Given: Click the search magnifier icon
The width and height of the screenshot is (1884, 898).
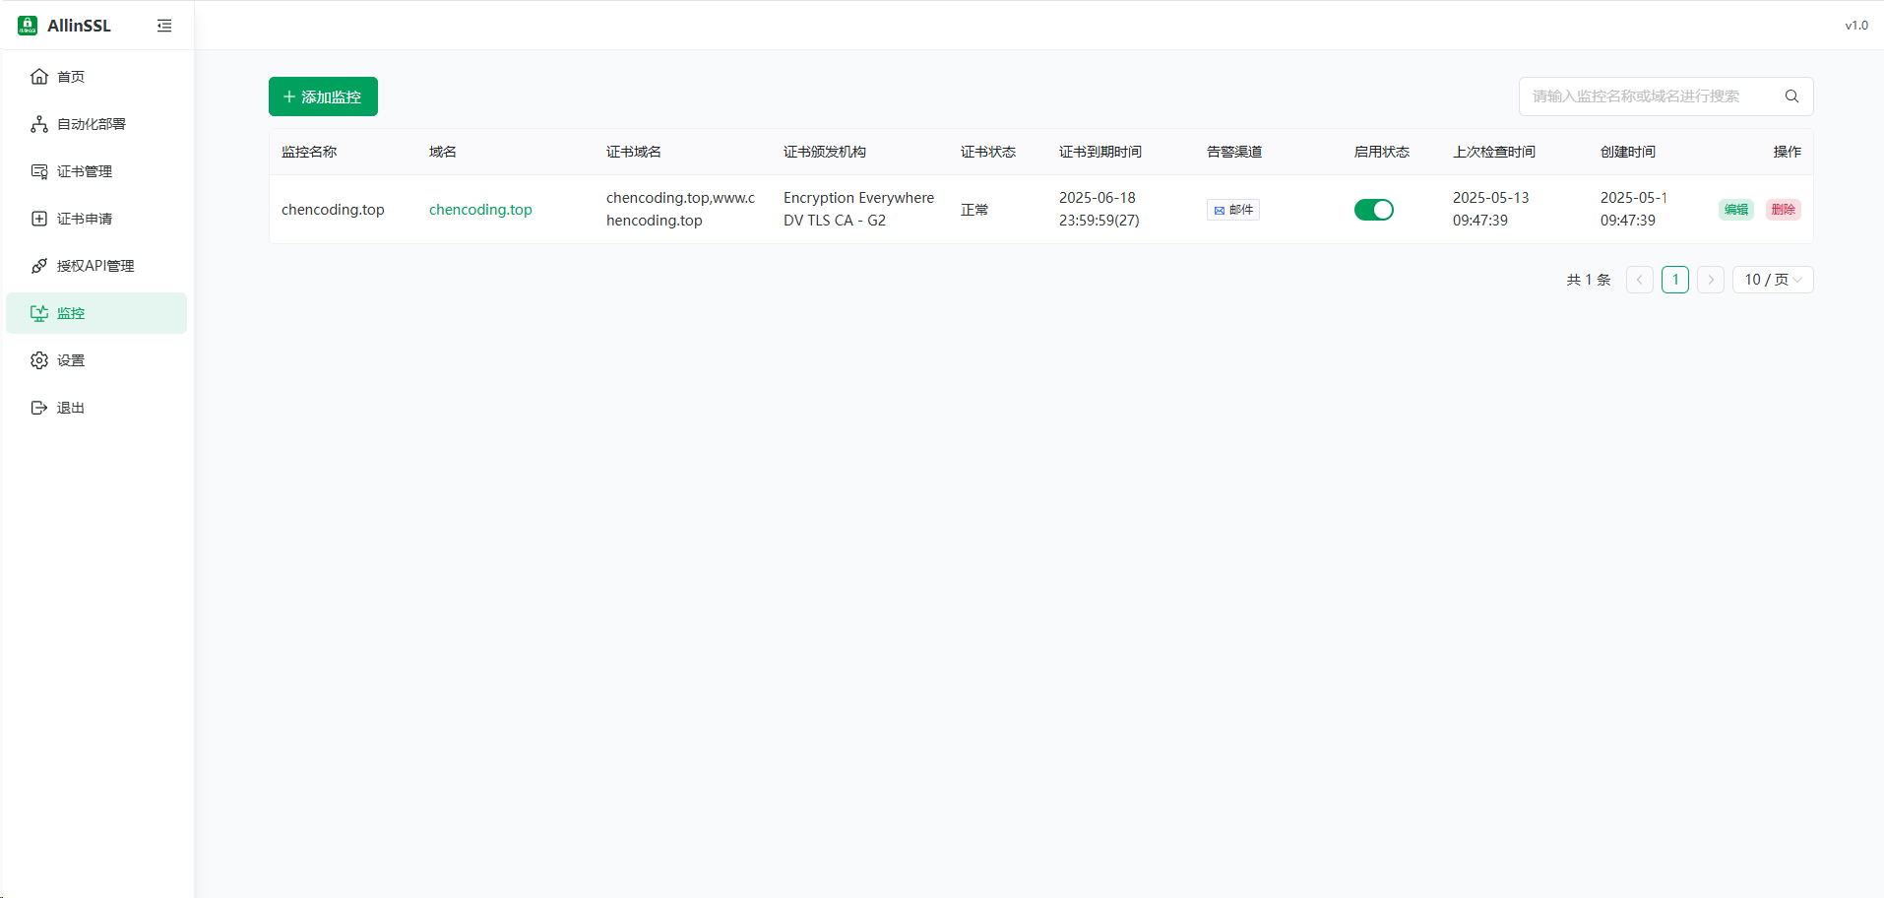Looking at the screenshot, I should [1791, 96].
